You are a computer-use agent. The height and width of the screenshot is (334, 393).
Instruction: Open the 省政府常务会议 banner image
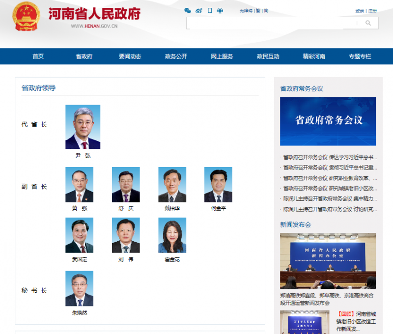pyautogui.click(x=328, y=121)
